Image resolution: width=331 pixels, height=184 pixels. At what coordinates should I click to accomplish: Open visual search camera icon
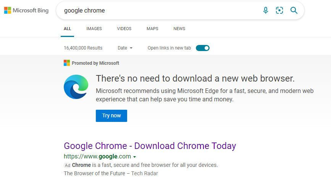click(x=279, y=10)
